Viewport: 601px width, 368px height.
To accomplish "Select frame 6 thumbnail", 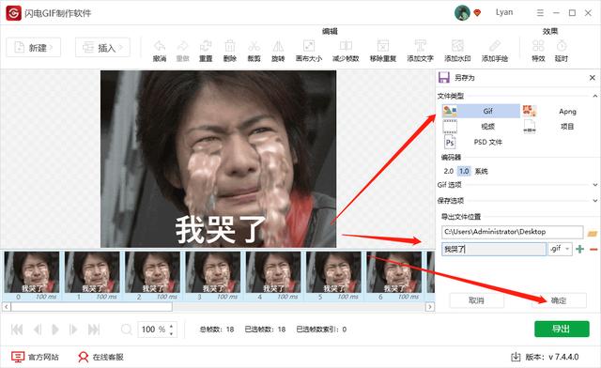I will 394,276.
